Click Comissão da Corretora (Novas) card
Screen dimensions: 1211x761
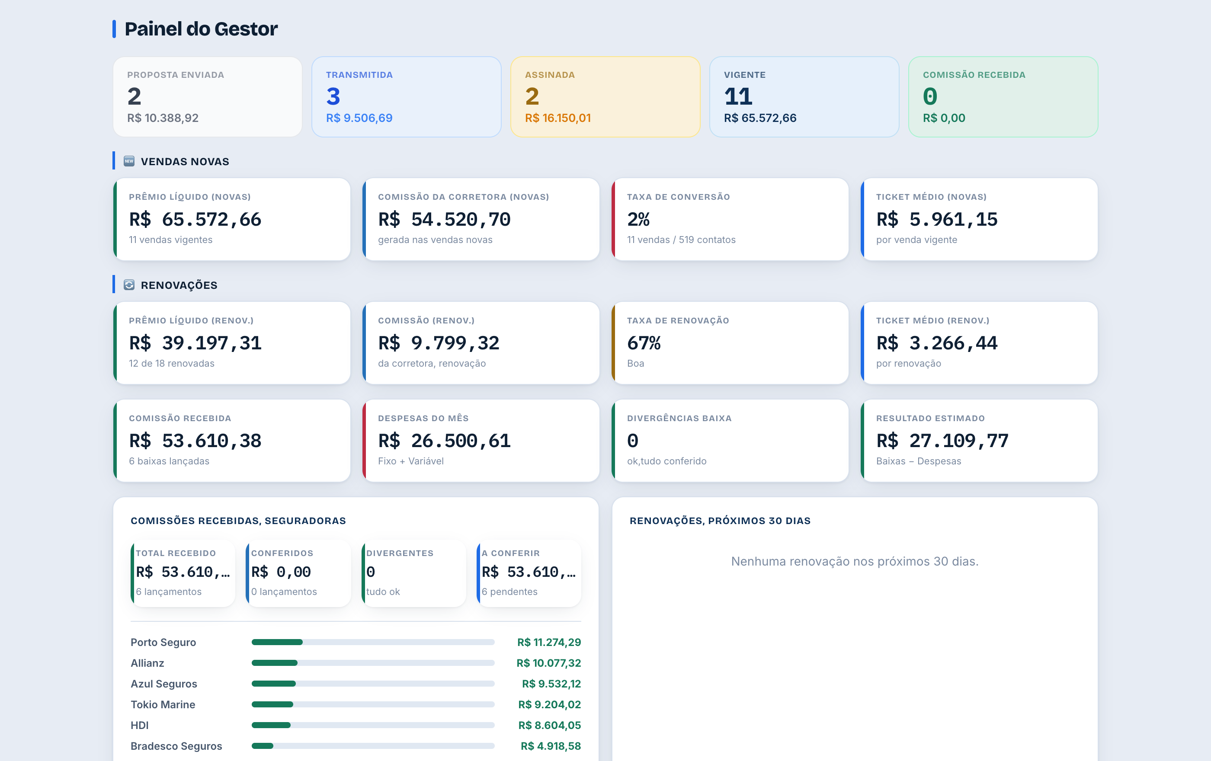coord(481,219)
